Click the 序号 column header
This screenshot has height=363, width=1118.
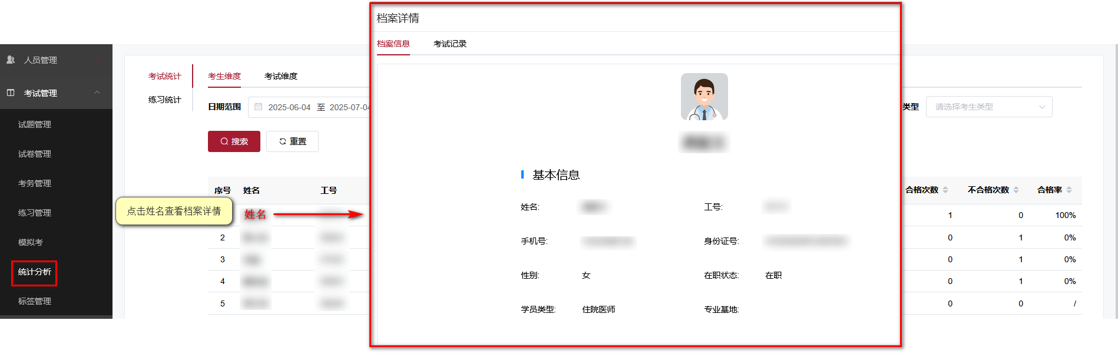click(223, 190)
